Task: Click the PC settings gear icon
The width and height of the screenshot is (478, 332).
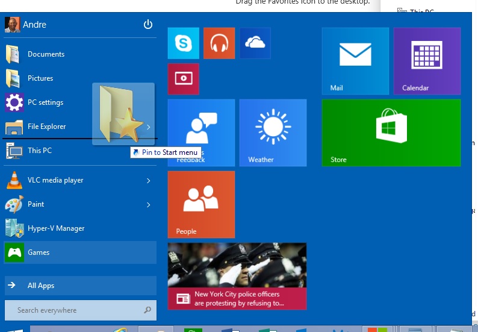Action: click(14, 102)
